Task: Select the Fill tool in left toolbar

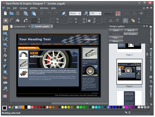Action: pyautogui.click(x=5, y=56)
